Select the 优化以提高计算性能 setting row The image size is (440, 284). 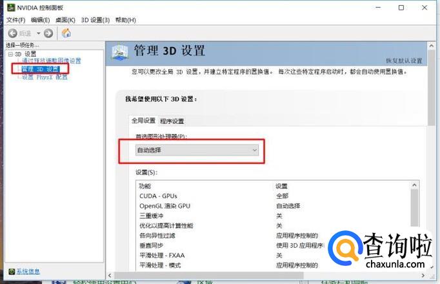tap(275, 226)
